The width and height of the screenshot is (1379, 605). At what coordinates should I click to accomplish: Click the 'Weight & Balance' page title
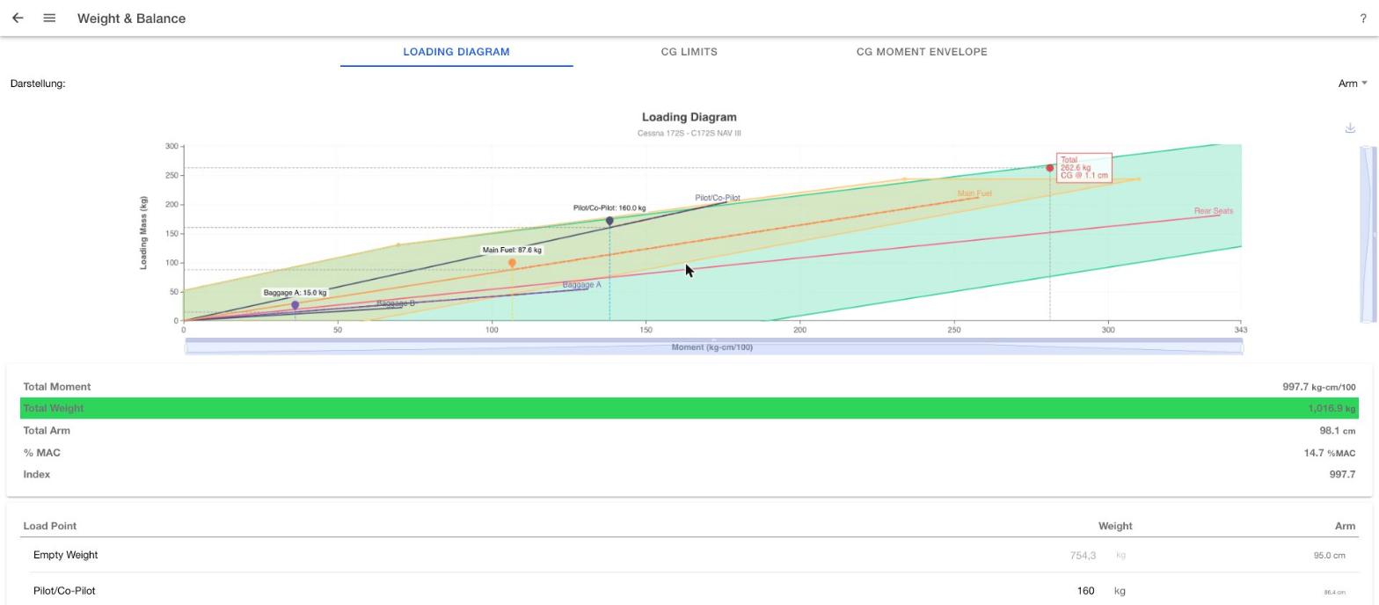point(131,18)
